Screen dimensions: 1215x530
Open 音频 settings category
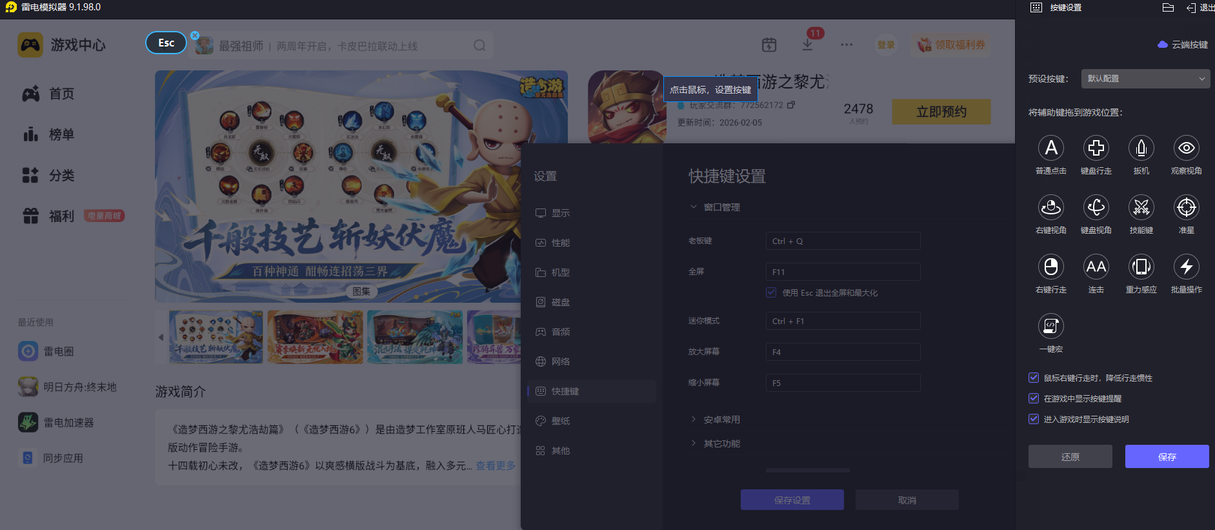(592, 332)
